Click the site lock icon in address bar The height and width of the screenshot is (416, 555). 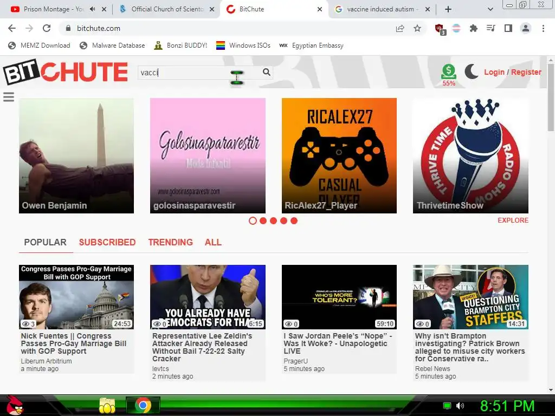pos(68,28)
